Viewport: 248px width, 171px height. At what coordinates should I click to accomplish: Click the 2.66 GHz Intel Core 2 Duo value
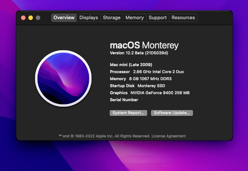[158, 72]
